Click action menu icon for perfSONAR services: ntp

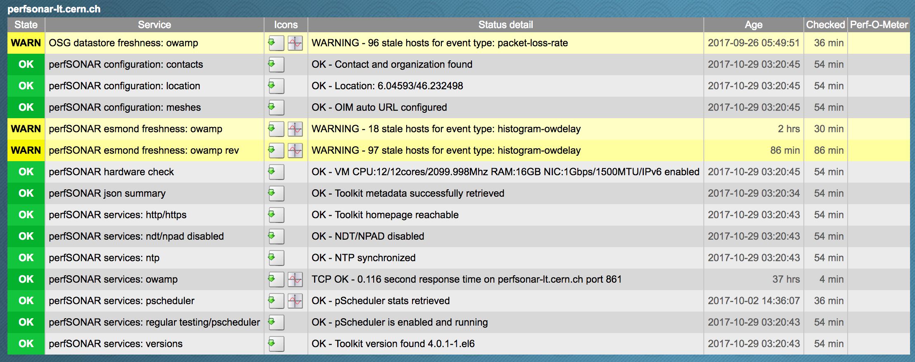pos(276,258)
